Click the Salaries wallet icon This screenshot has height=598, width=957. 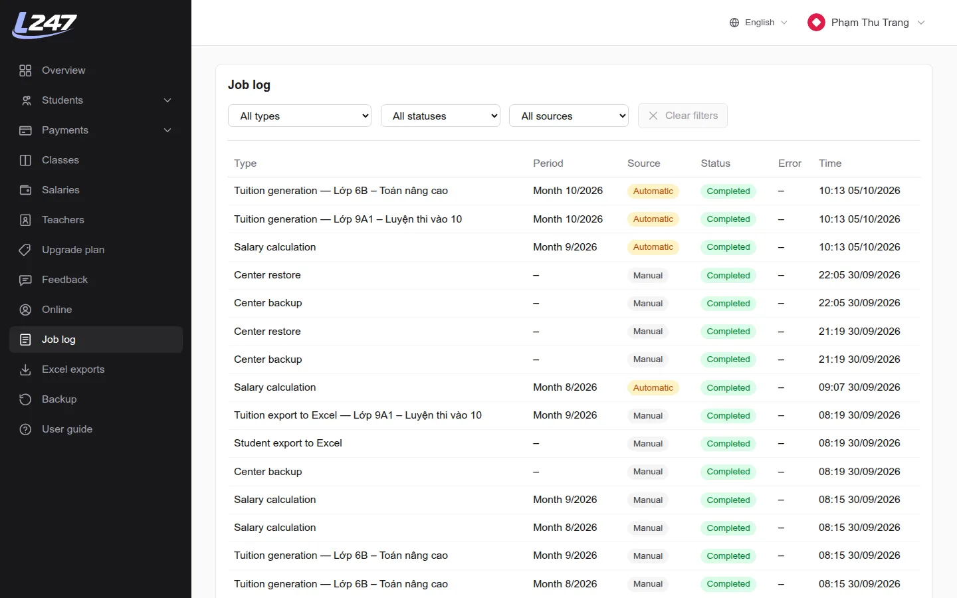point(25,190)
